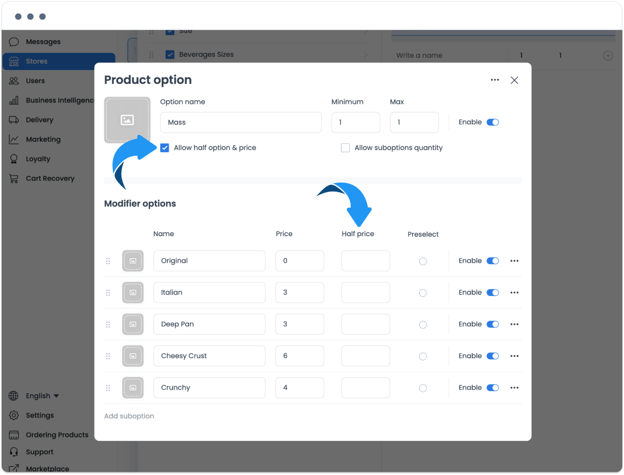Click the Option name field containing Mass
Image resolution: width=624 pixels, height=475 pixels.
241,122
